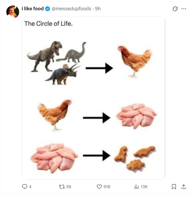191x197 pixels.
Task: Open the post via the 9h timestamp
Action: tap(98, 9)
